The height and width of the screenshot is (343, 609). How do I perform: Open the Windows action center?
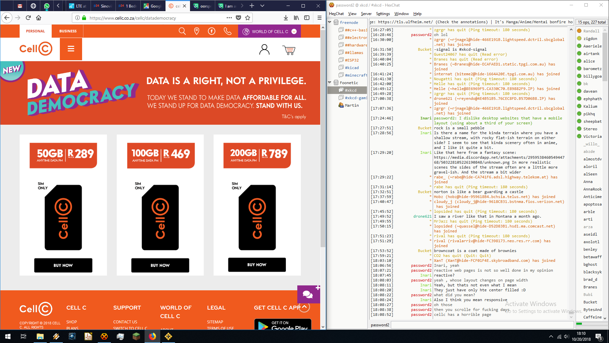click(599, 336)
